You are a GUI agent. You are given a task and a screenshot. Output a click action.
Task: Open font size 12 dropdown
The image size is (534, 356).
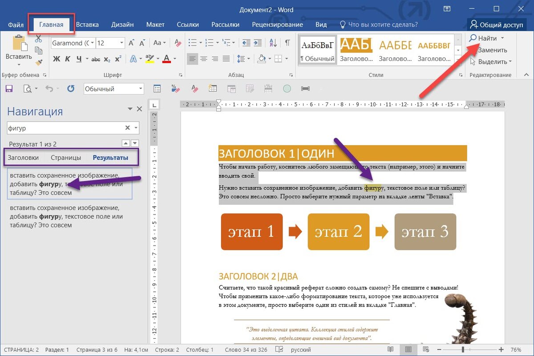(x=122, y=43)
